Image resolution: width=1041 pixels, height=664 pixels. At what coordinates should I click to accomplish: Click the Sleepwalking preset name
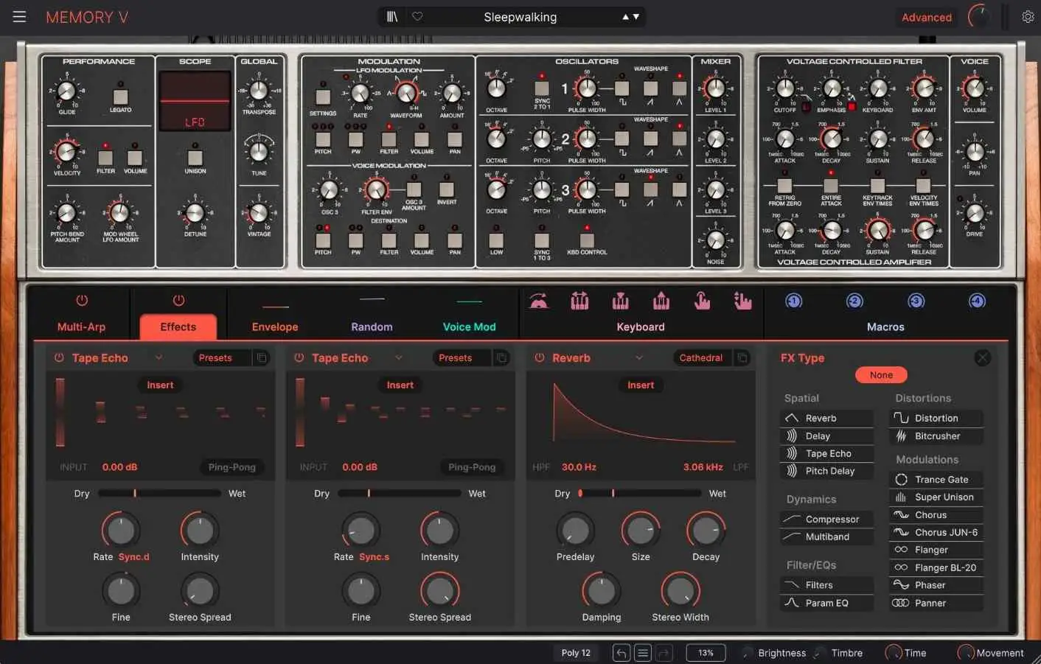[x=520, y=17]
